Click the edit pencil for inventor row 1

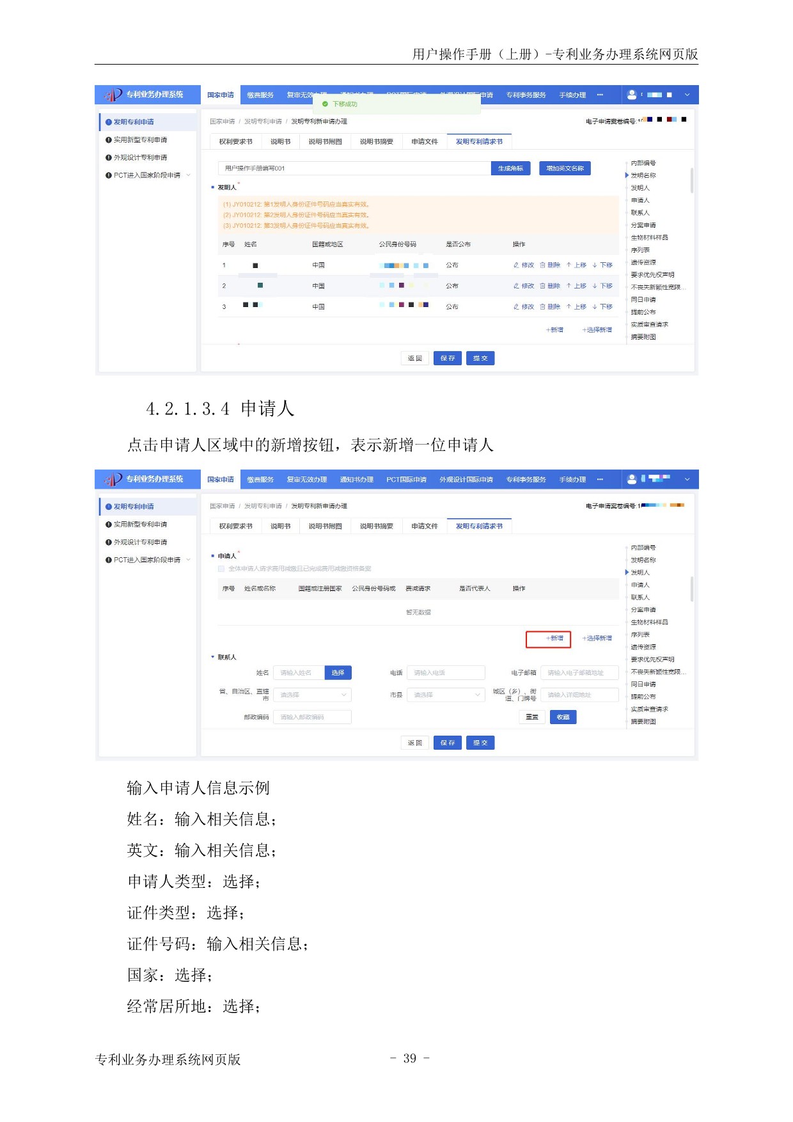(516, 265)
